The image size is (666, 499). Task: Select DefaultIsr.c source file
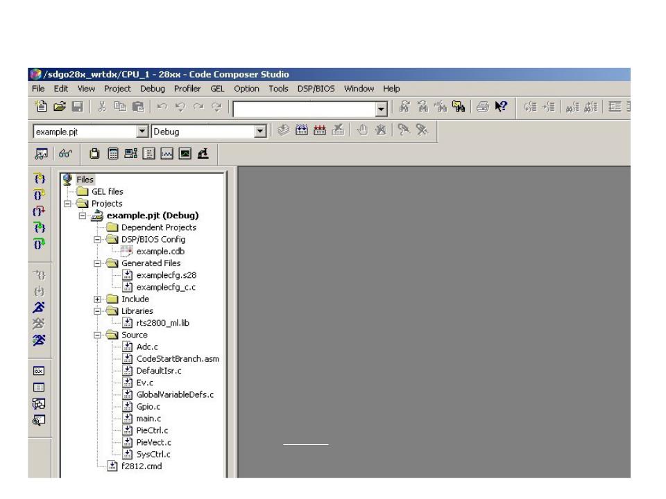(x=159, y=371)
